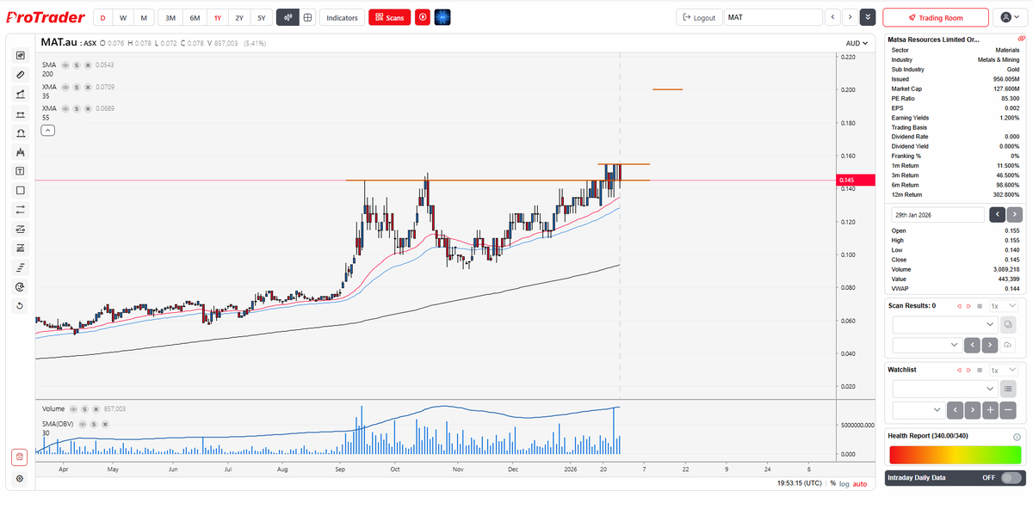This screenshot has width=1033, height=509.
Task: Click the Health Report gradient bar
Action: pyautogui.click(x=956, y=455)
